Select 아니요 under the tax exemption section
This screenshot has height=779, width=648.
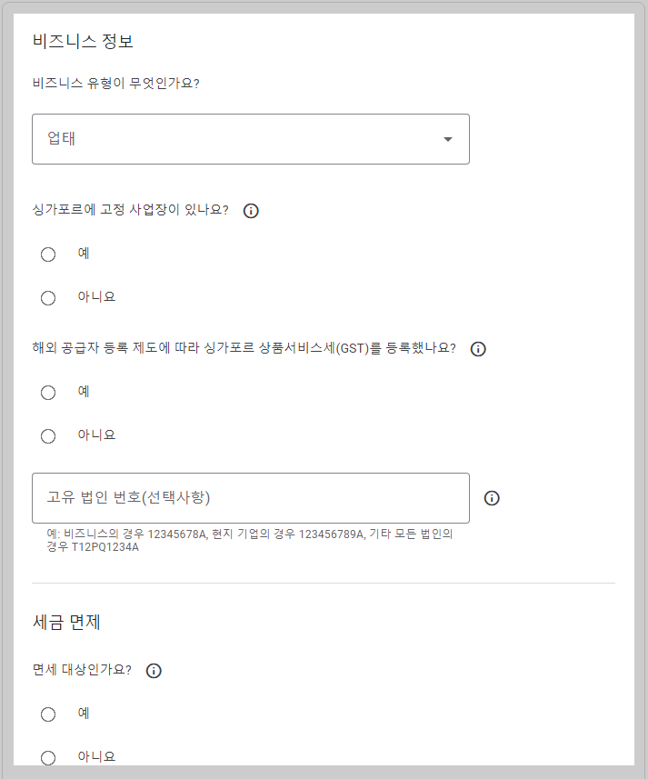[48, 757]
